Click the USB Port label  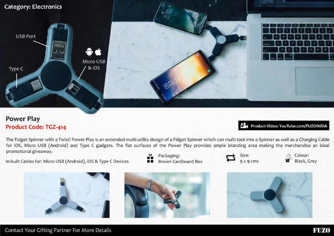click(25, 36)
